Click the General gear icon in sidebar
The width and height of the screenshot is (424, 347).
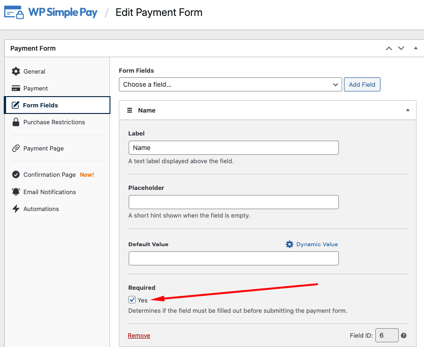pyautogui.click(x=16, y=71)
